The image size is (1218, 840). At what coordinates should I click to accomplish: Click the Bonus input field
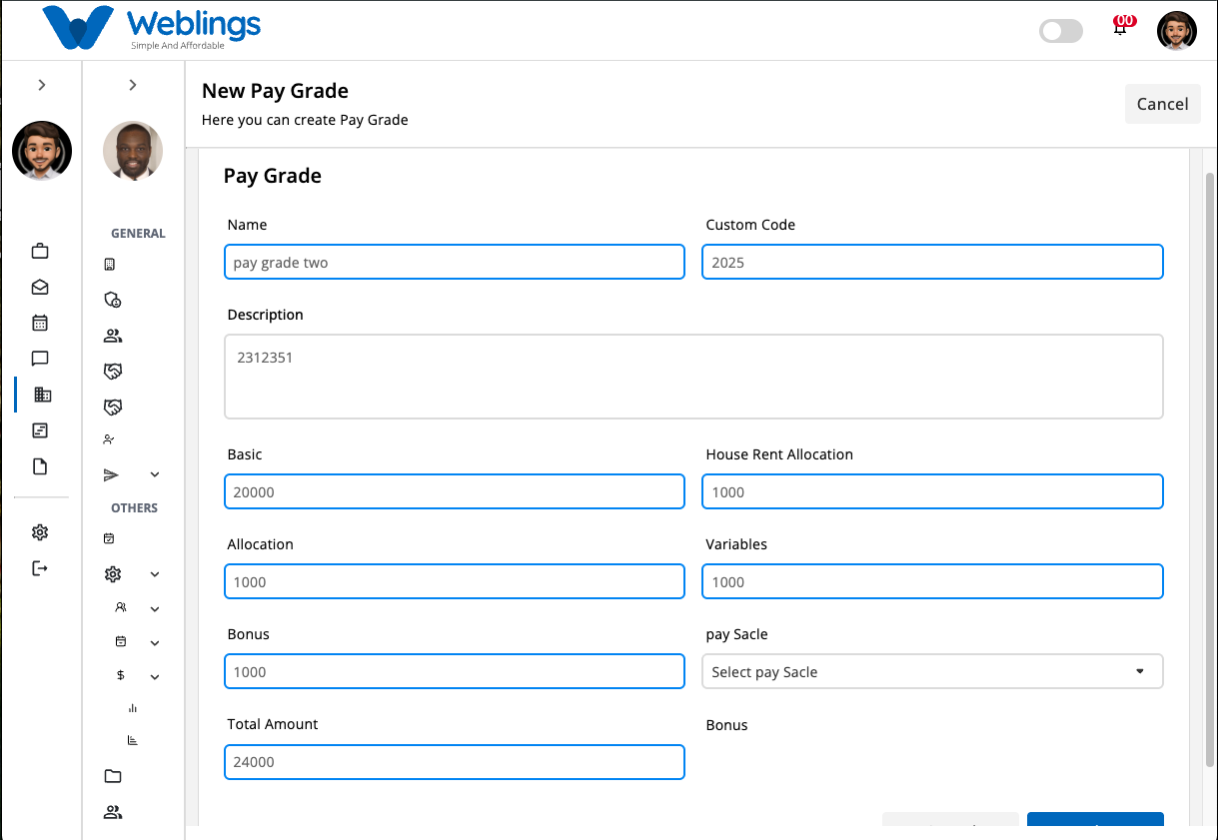pyautogui.click(x=455, y=671)
